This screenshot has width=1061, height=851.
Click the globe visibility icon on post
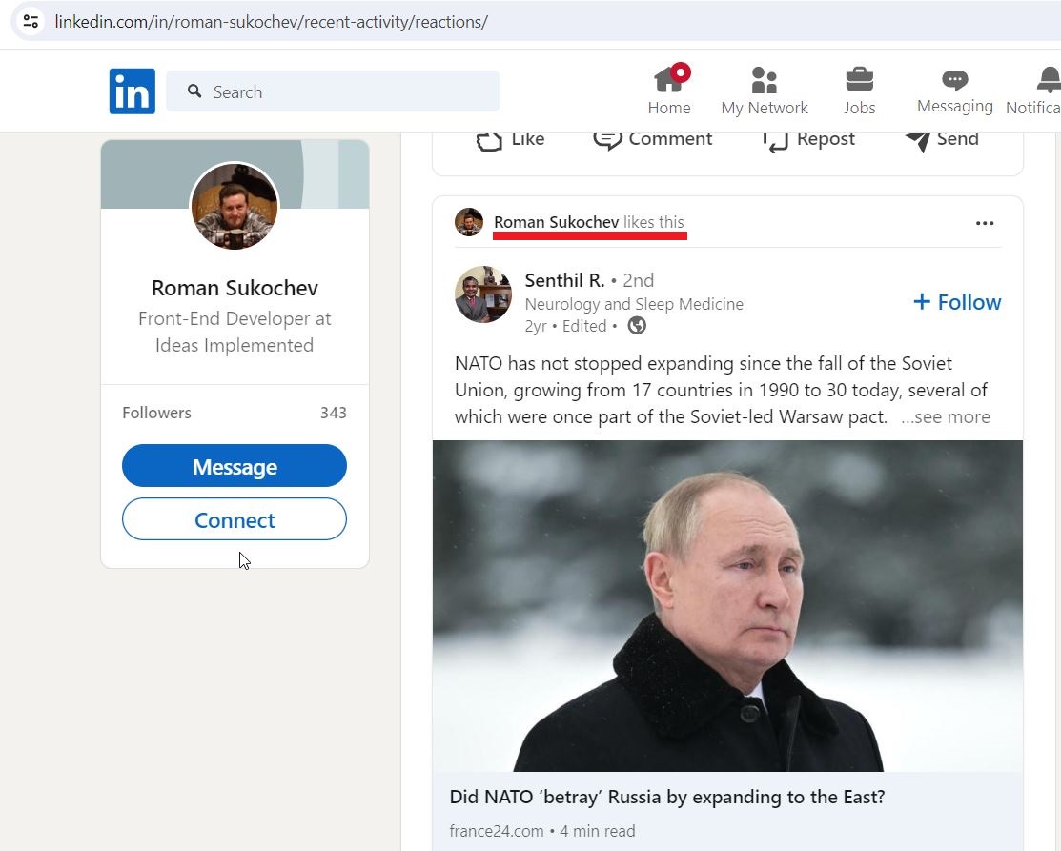[637, 326]
